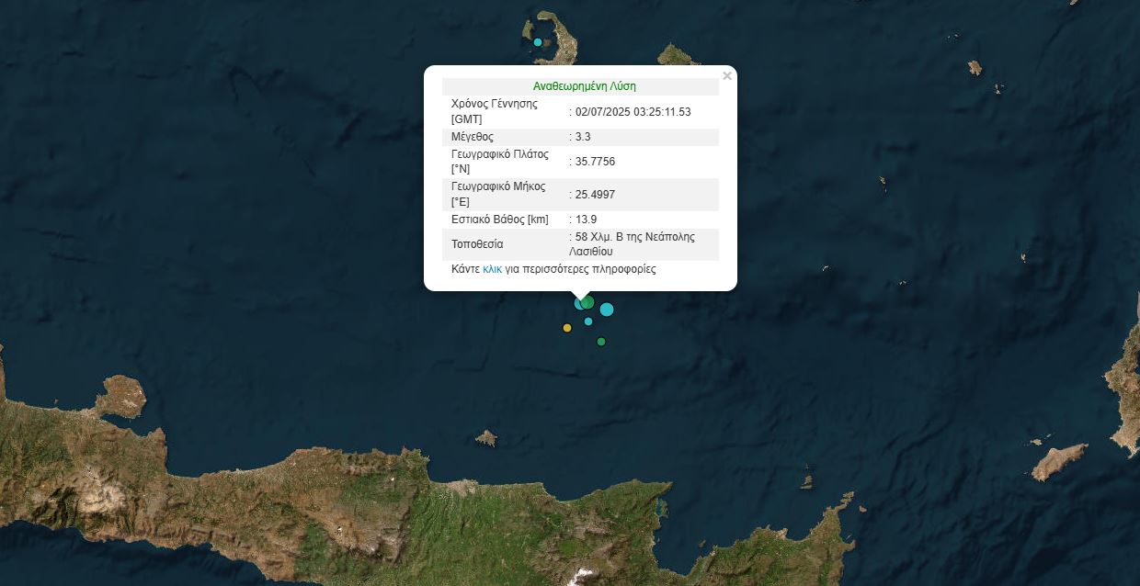Click the origin time value 02/07/2025 03:25:11.53
1140x586 pixels.
633,112
